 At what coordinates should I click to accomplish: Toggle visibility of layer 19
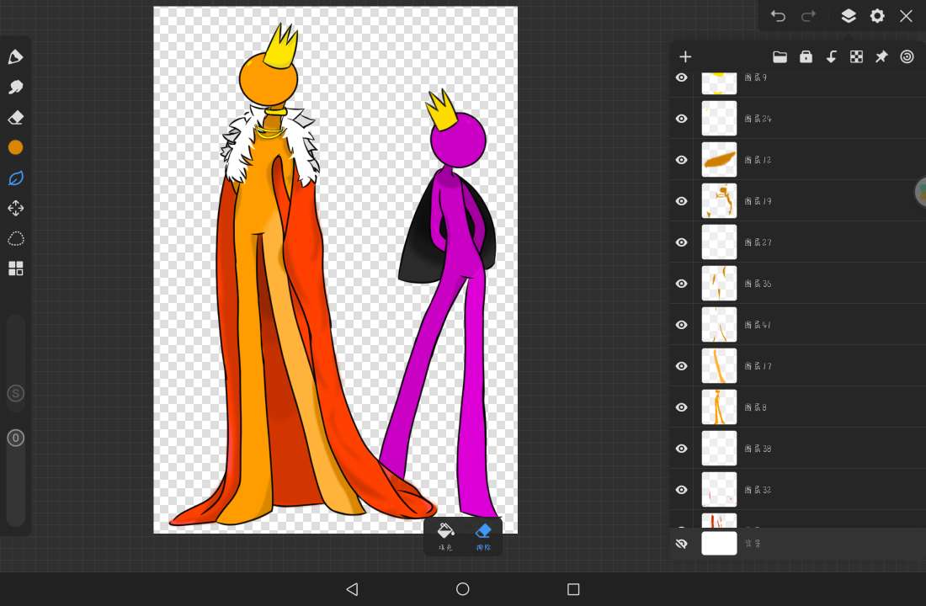click(682, 201)
